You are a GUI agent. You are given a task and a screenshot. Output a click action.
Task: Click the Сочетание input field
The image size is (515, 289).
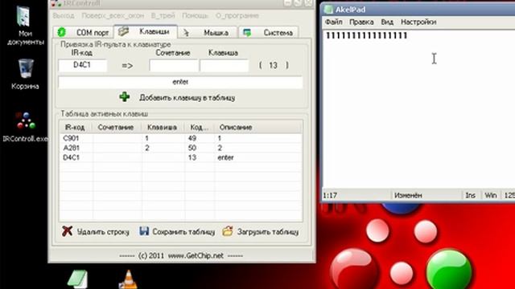point(174,65)
